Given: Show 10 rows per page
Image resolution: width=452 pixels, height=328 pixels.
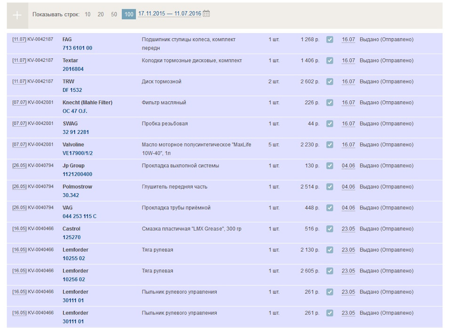Looking at the screenshot, I should [x=88, y=14].
